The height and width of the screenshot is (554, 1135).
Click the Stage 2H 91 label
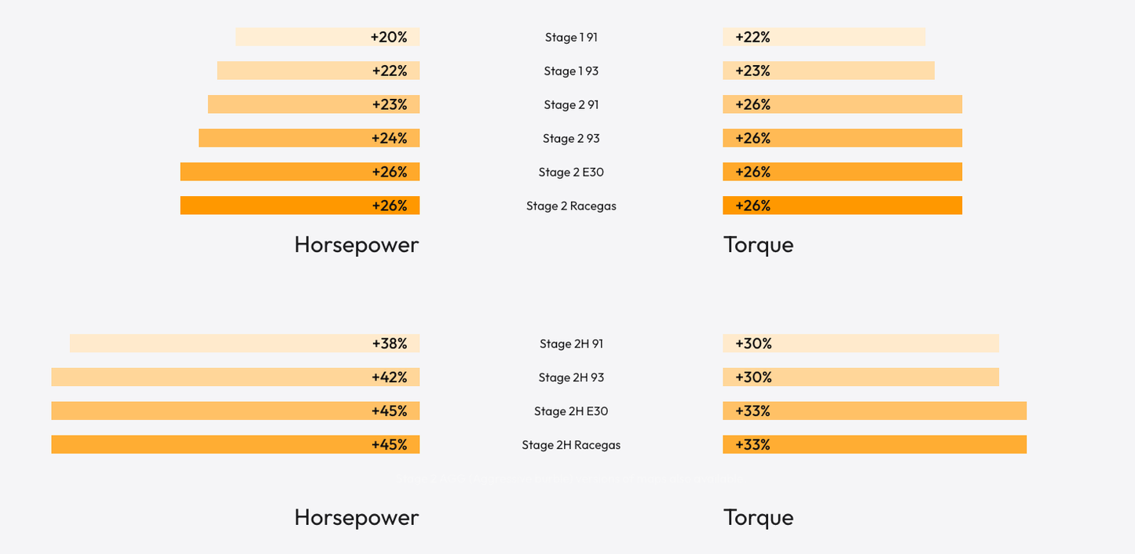coord(571,344)
